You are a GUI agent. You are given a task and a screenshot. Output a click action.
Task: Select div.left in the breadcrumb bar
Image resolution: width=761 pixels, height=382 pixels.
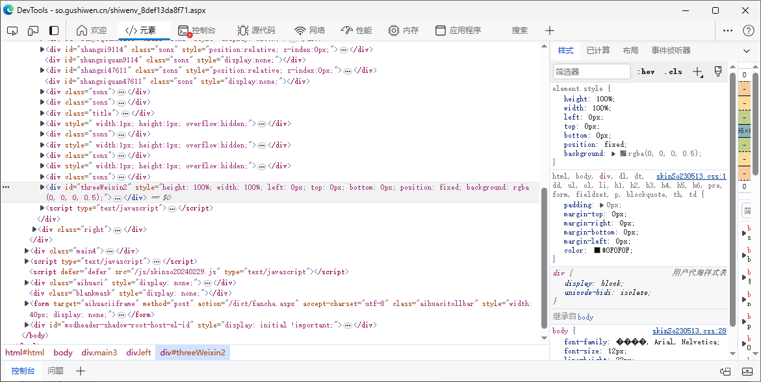click(138, 353)
